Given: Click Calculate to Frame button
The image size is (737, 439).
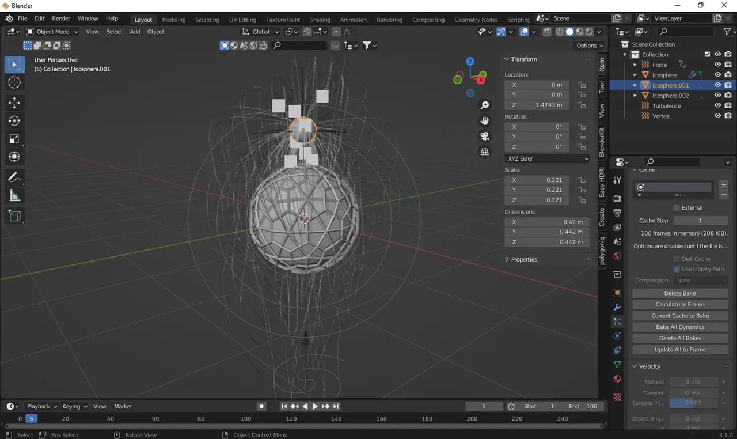Looking at the screenshot, I should [680, 304].
